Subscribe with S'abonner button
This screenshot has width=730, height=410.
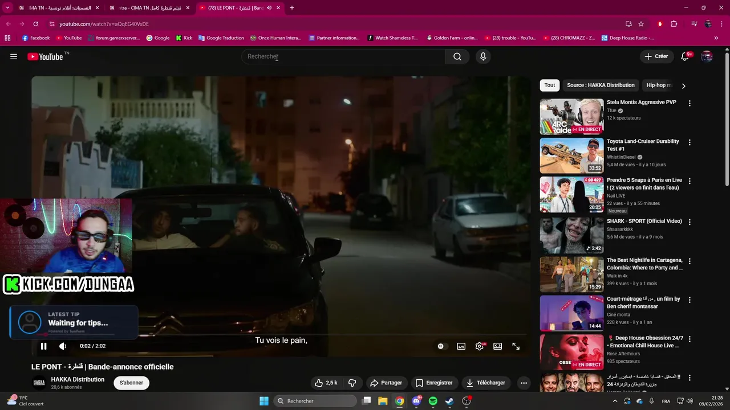pos(131,383)
